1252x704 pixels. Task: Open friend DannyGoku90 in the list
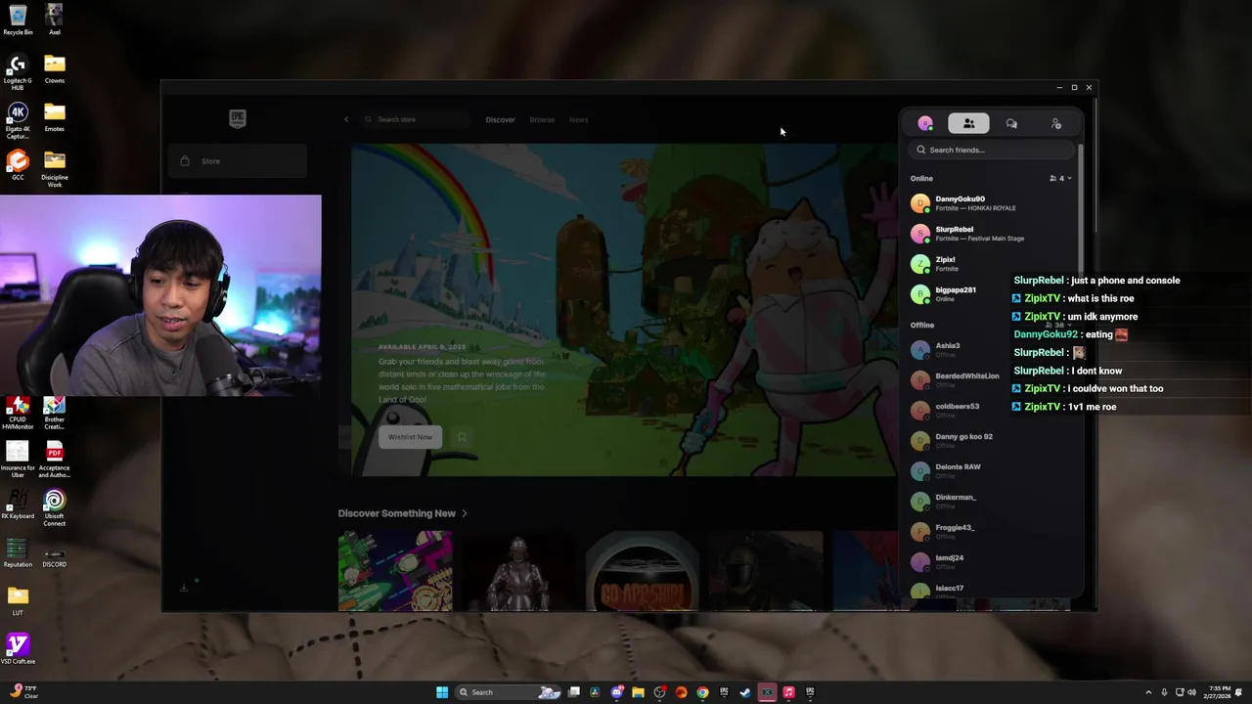point(990,203)
